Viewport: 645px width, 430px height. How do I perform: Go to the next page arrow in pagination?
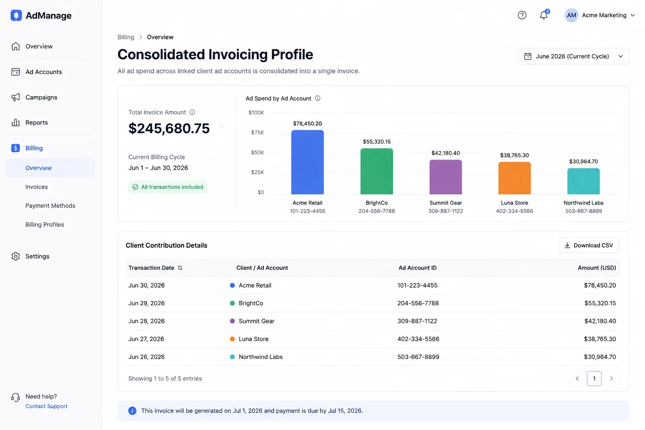[x=611, y=378]
